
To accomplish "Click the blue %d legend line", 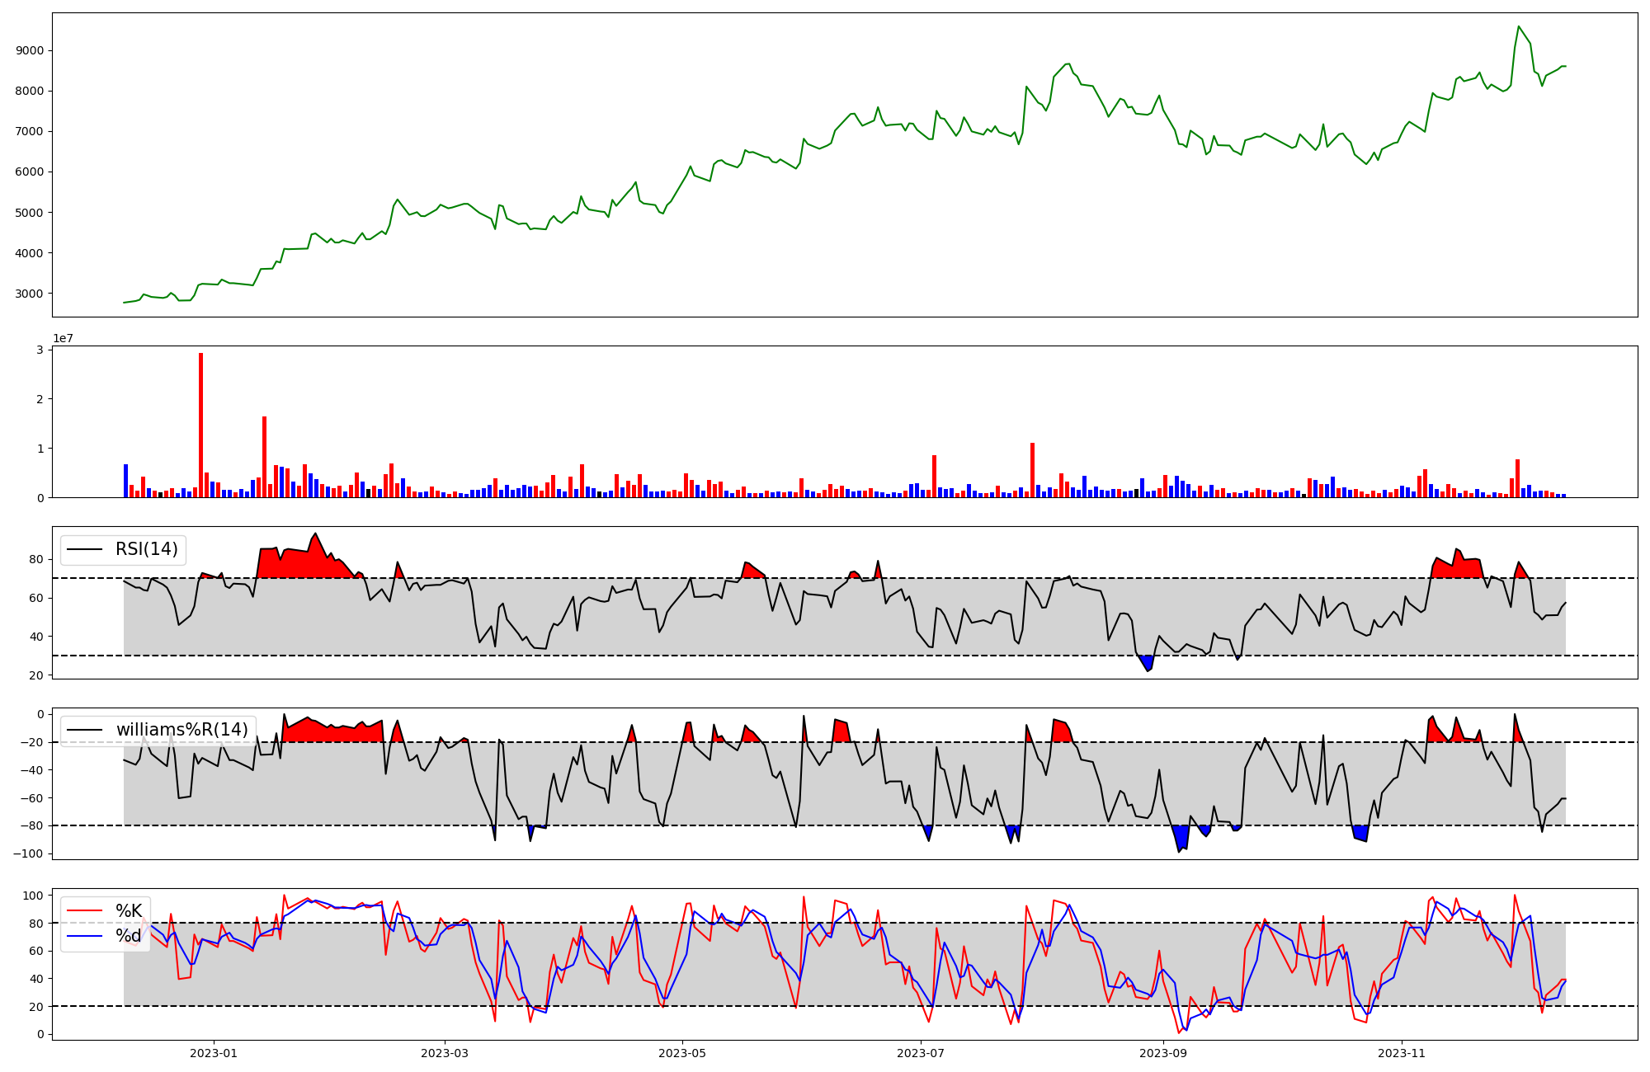I will coord(84,936).
